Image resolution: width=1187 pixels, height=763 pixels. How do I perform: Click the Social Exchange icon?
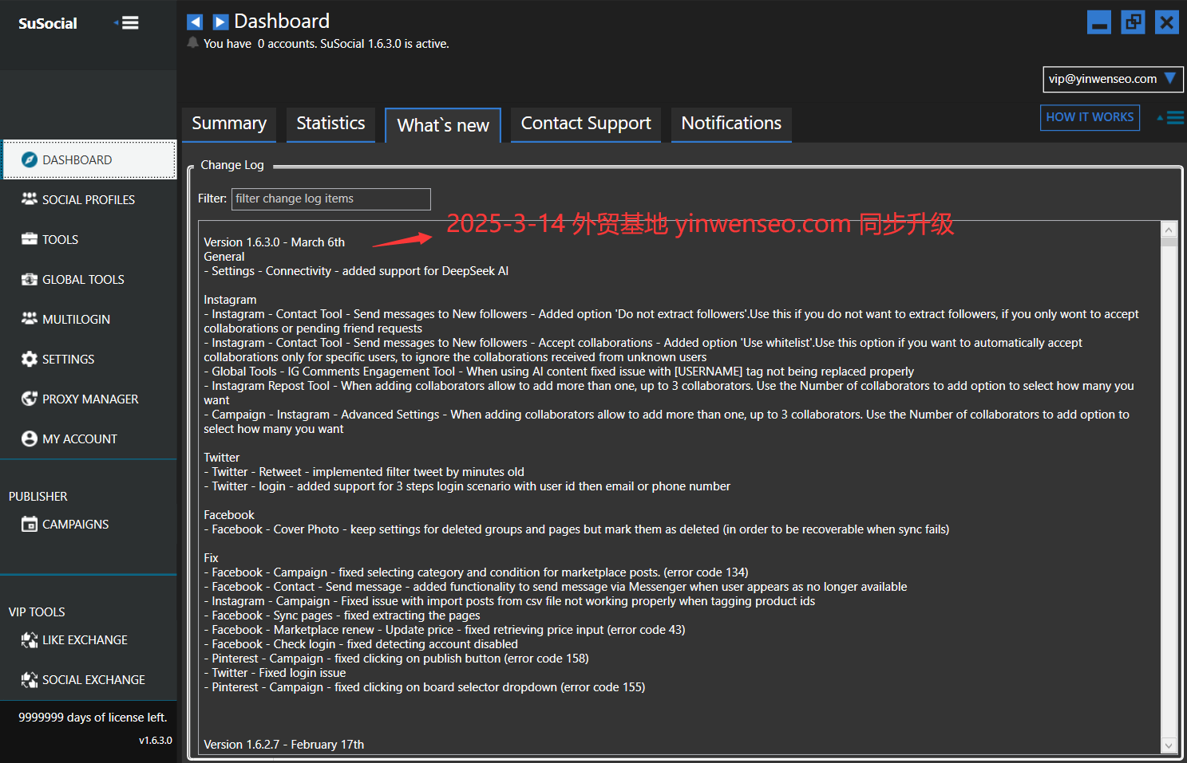coord(30,679)
